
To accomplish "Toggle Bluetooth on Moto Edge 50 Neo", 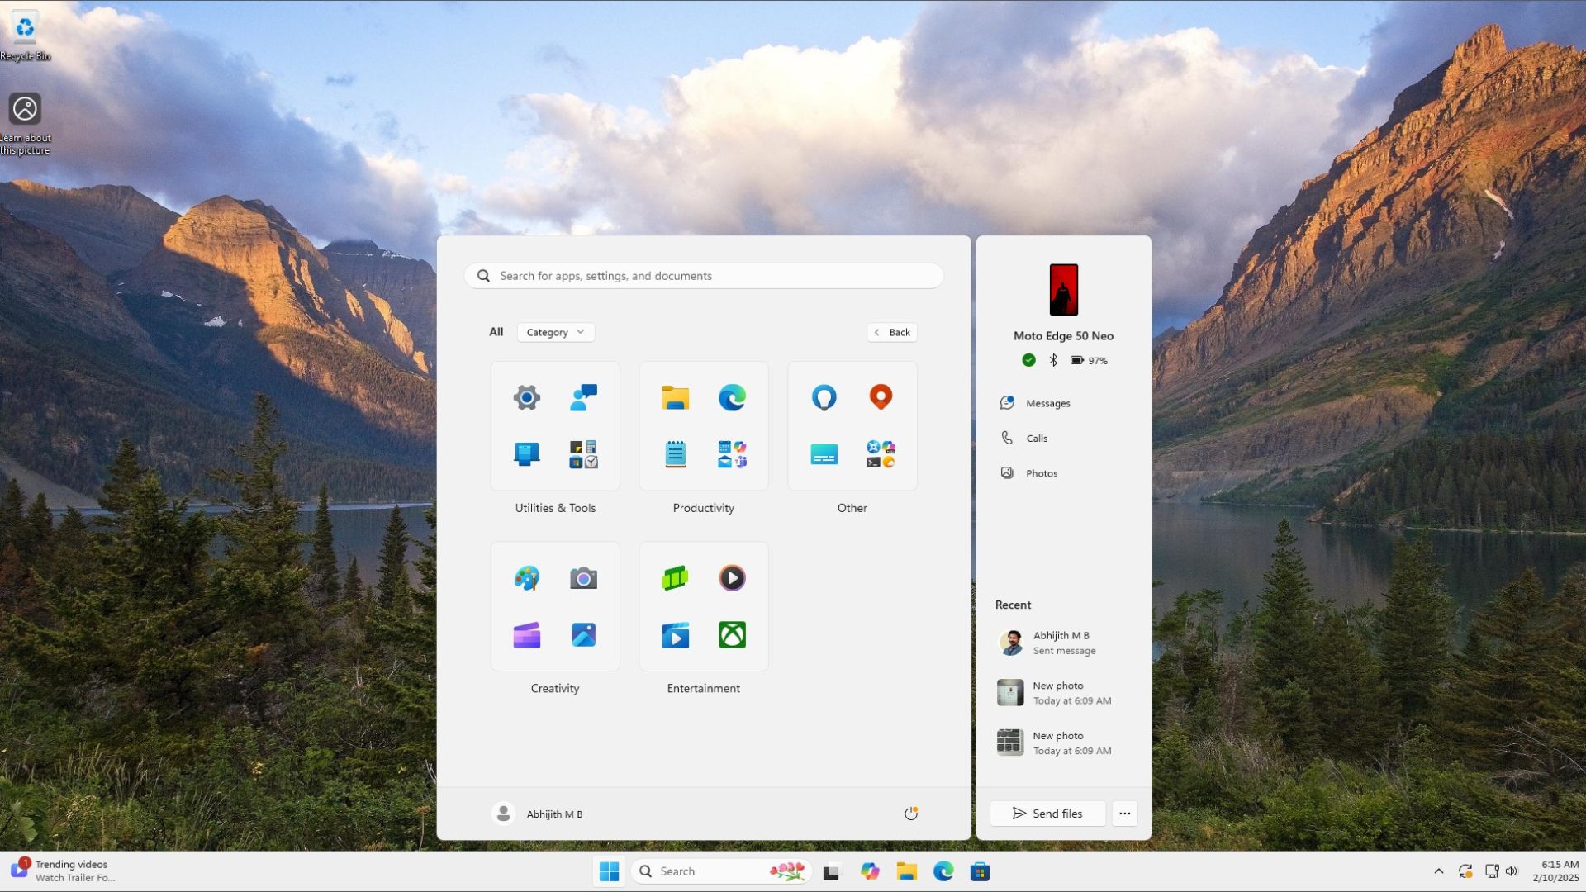I will pos(1054,359).
